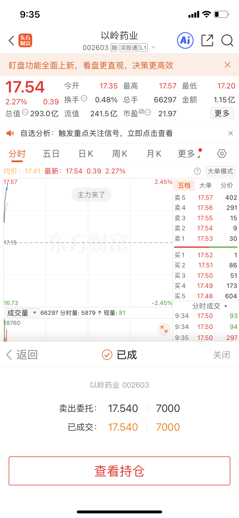The height and width of the screenshot is (518, 239).
Task: Tap the 更多 quote details button
Action: coord(222,113)
